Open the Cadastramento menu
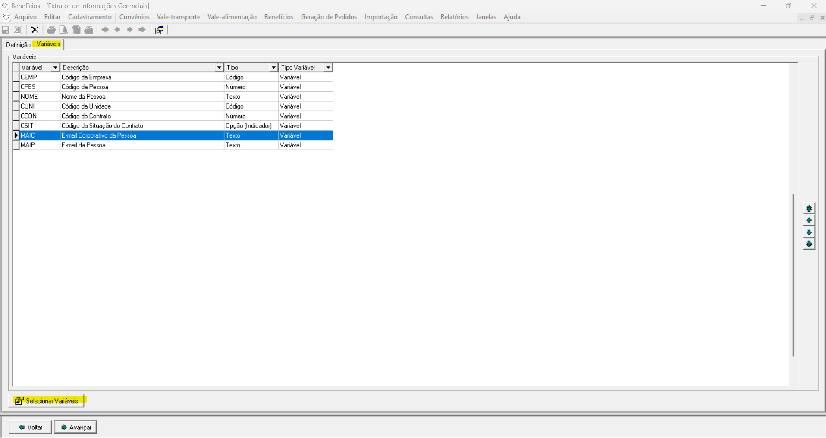 coord(90,17)
